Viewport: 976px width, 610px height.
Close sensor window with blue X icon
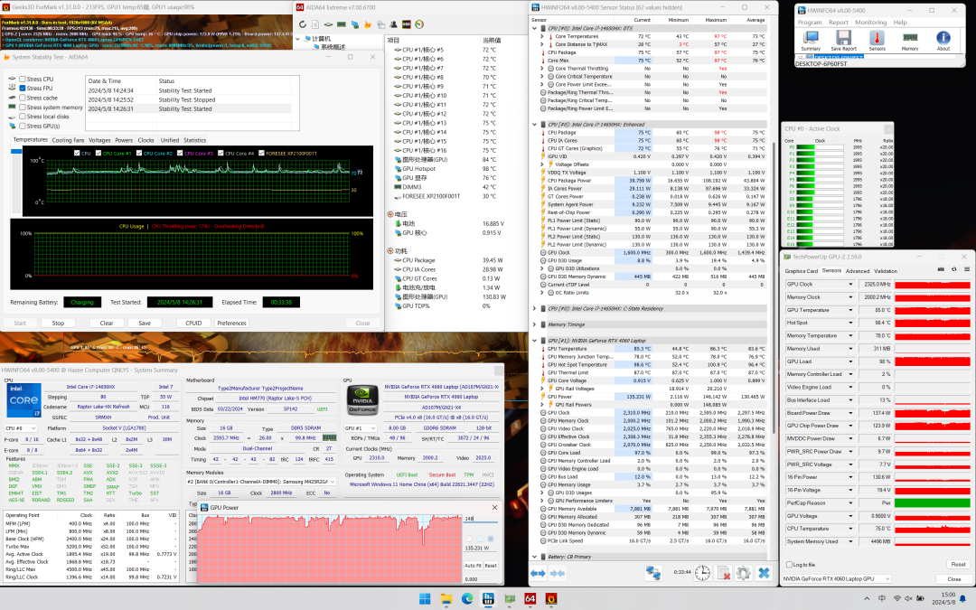(x=765, y=573)
